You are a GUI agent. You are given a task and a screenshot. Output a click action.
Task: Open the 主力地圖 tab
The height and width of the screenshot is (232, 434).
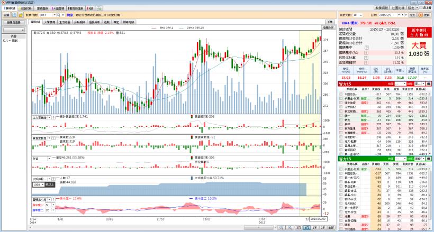coord(65,22)
